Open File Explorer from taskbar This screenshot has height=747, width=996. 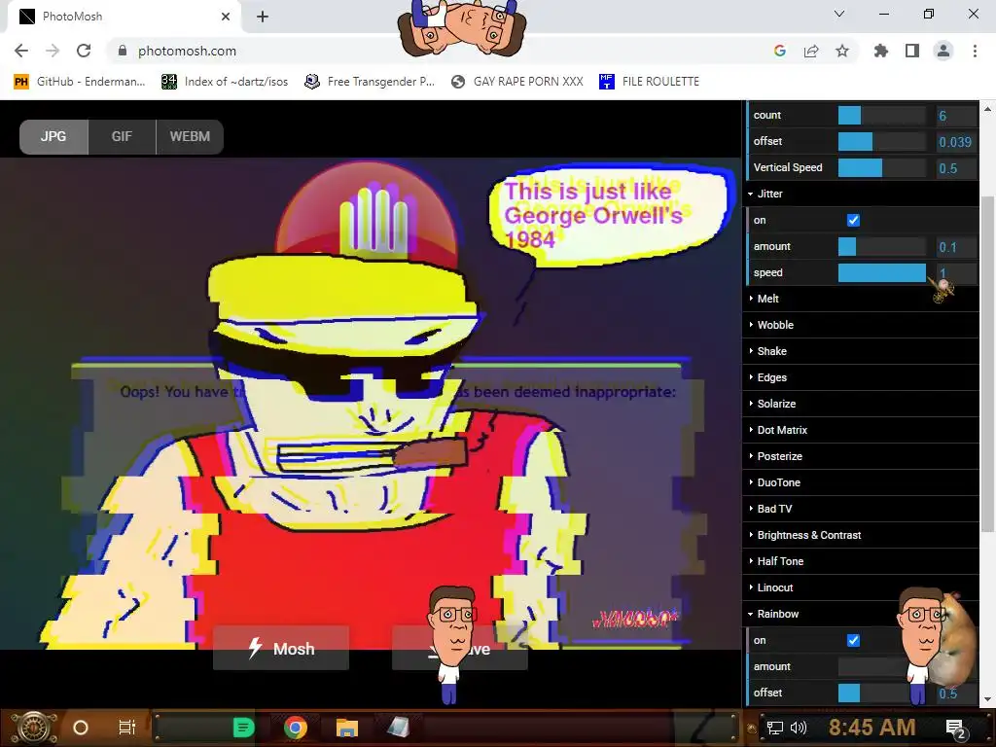[x=347, y=728]
